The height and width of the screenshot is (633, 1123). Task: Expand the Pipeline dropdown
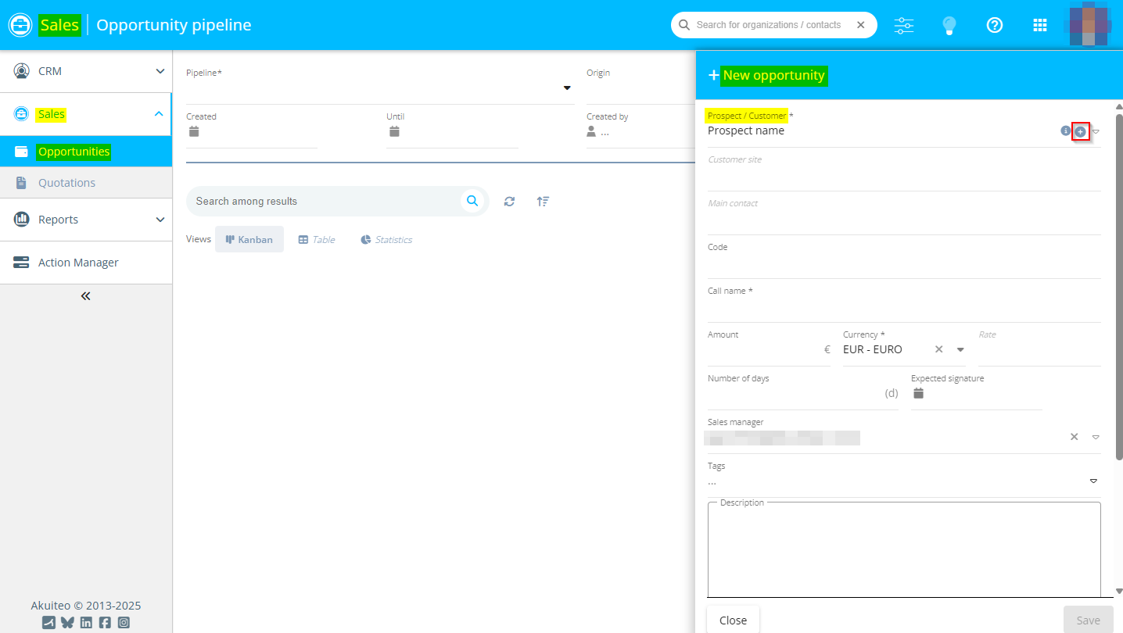[567, 88]
